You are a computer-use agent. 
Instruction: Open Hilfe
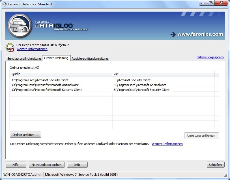pyautogui.click(x=16, y=165)
